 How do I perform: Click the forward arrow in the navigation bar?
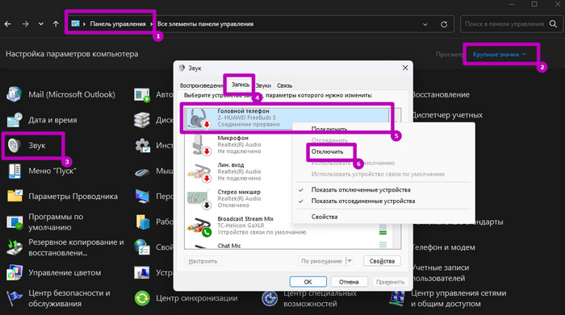pos(25,24)
